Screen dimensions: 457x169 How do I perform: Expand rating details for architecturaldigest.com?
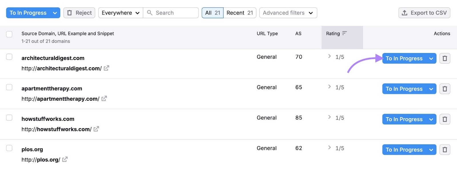329,56
